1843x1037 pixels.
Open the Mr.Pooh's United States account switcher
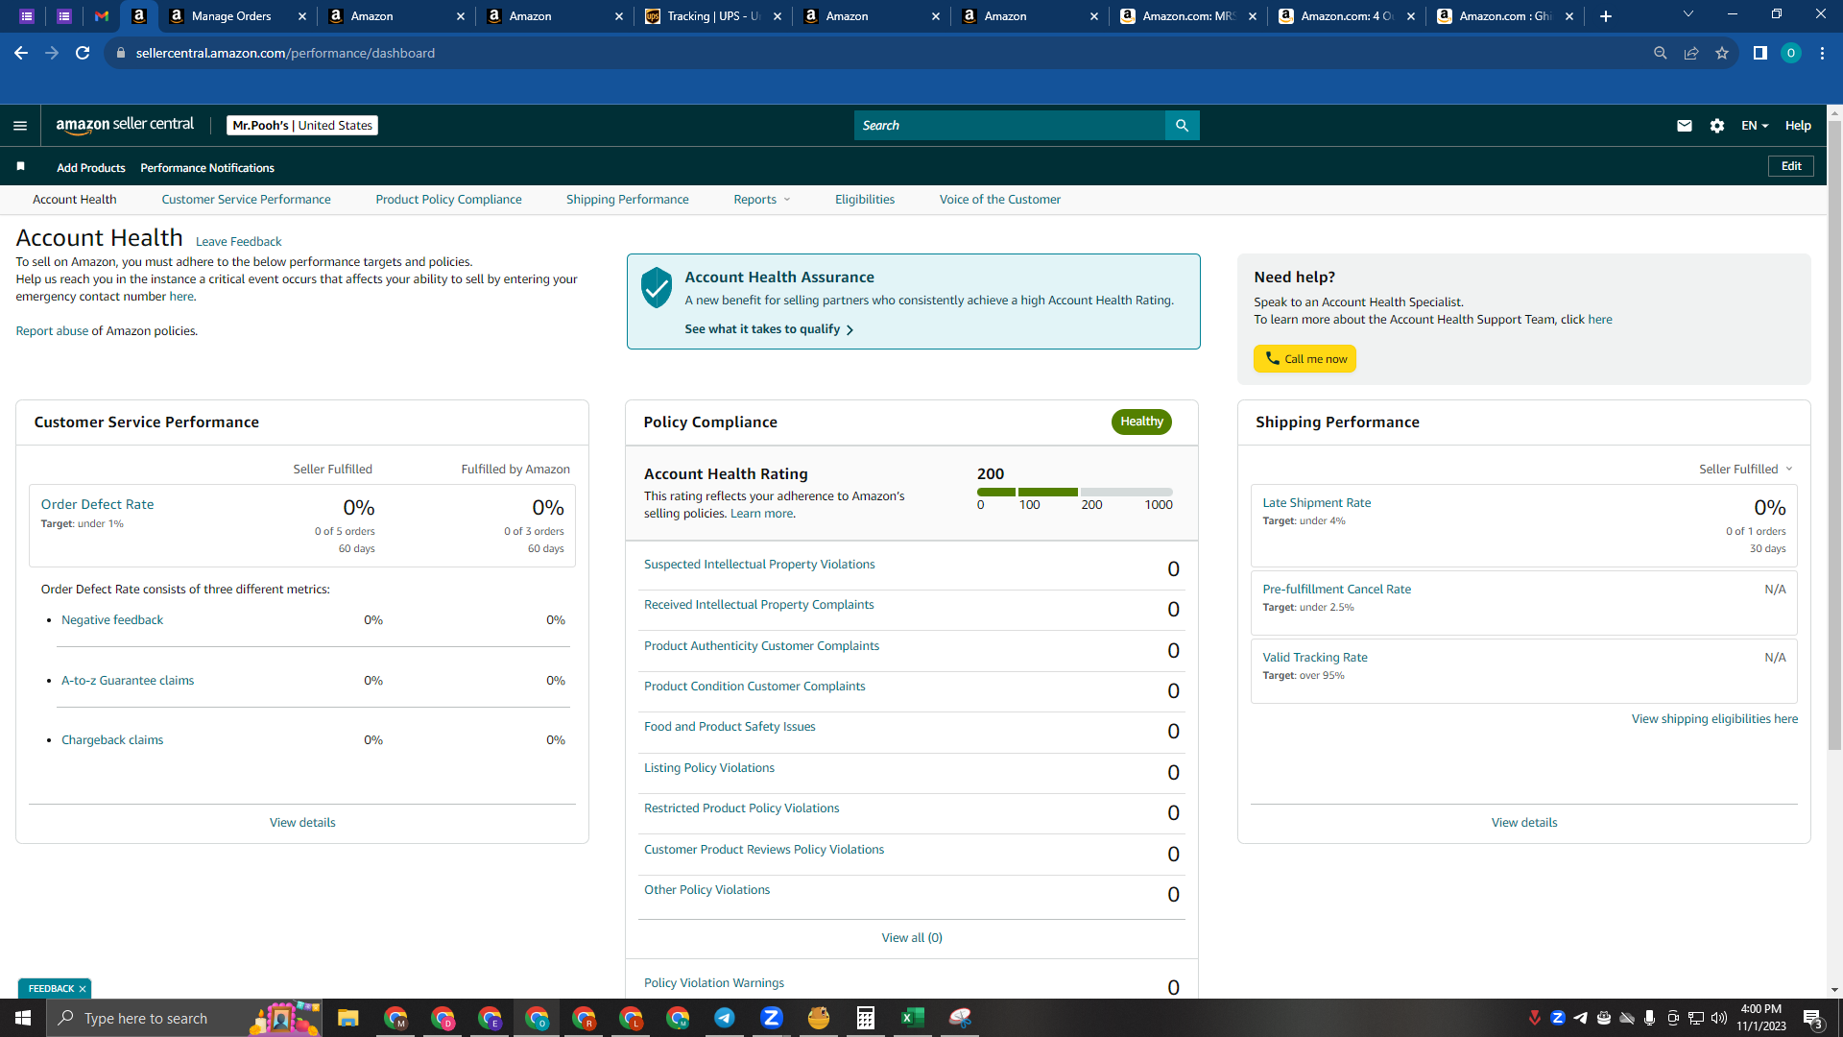[302, 126]
